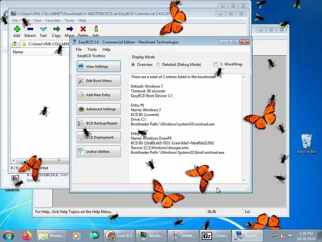Image resolution: width=322 pixels, height=242 pixels.
Task: Click the Add icon in 7-Zip toolbar
Action: (17, 29)
